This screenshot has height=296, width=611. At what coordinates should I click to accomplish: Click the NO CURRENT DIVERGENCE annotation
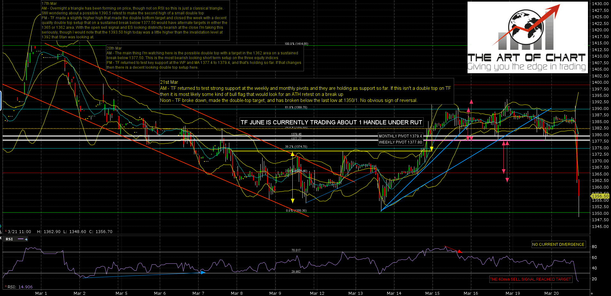click(558, 245)
